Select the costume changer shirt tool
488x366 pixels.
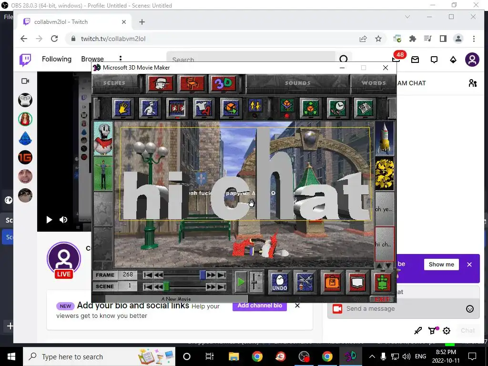point(203,108)
